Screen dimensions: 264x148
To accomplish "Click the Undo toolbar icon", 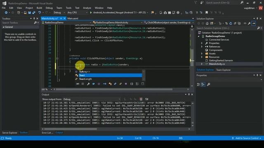I will pos(40,13).
